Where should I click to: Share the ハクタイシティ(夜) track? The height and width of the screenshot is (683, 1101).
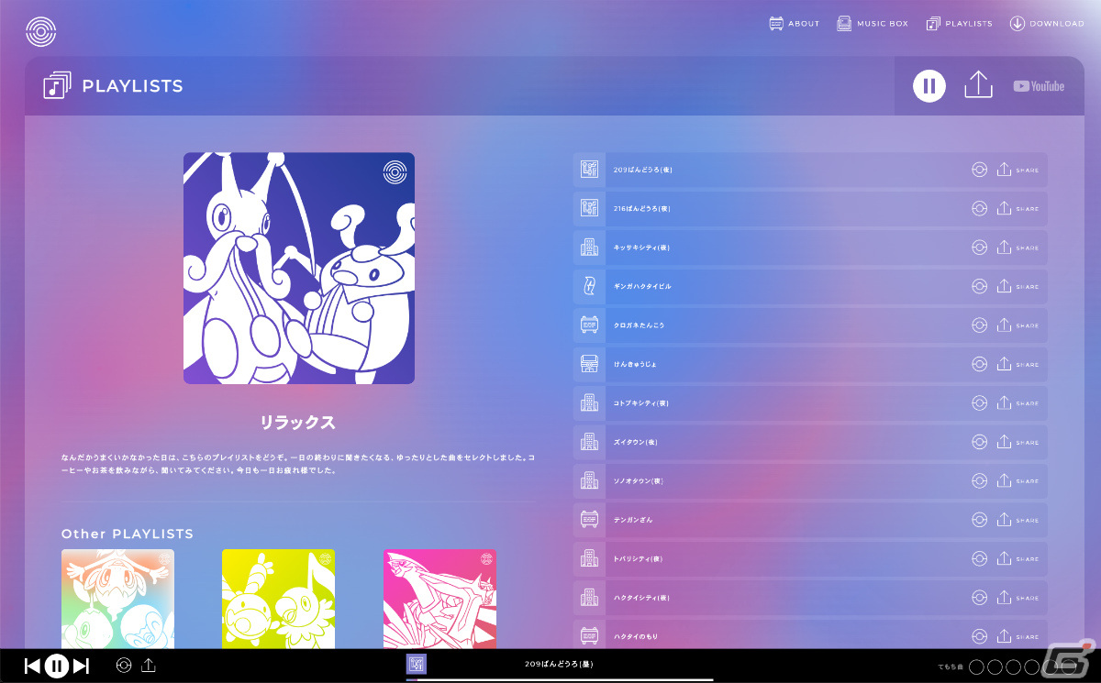(x=1018, y=599)
